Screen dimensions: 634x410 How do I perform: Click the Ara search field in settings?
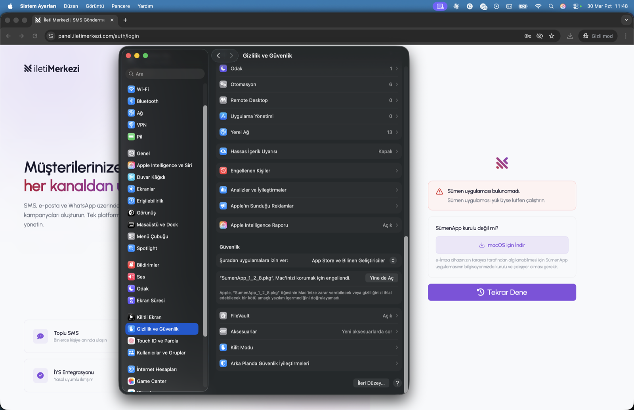pyautogui.click(x=165, y=74)
